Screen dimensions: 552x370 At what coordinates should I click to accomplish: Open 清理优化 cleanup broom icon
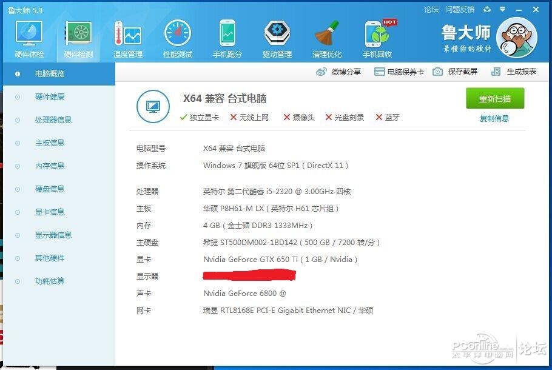pyautogui.click(x=327, y=39)
